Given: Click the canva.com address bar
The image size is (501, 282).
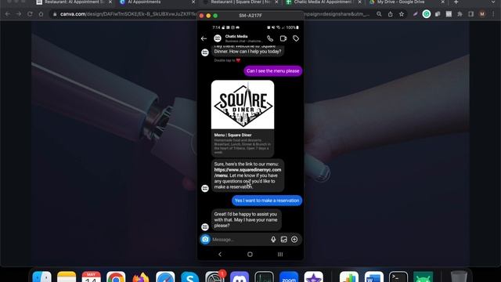Looking at the screenshot, I should (211, 14).
